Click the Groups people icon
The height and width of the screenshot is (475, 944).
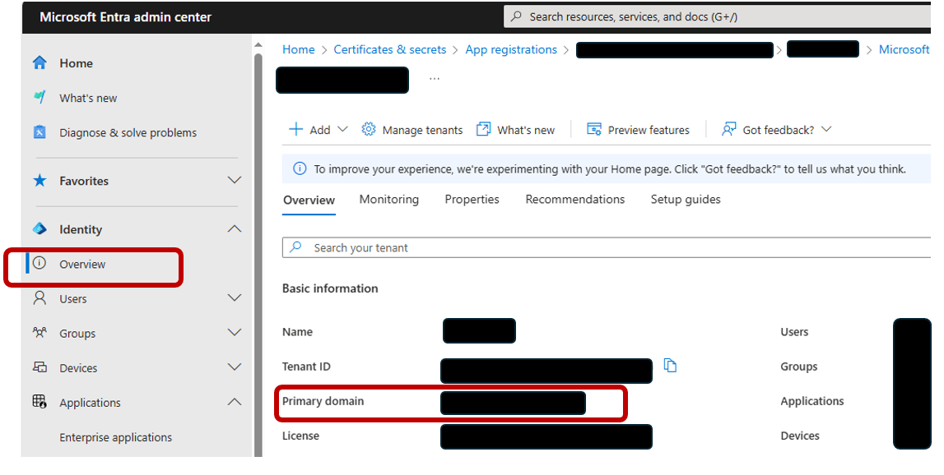40,333
